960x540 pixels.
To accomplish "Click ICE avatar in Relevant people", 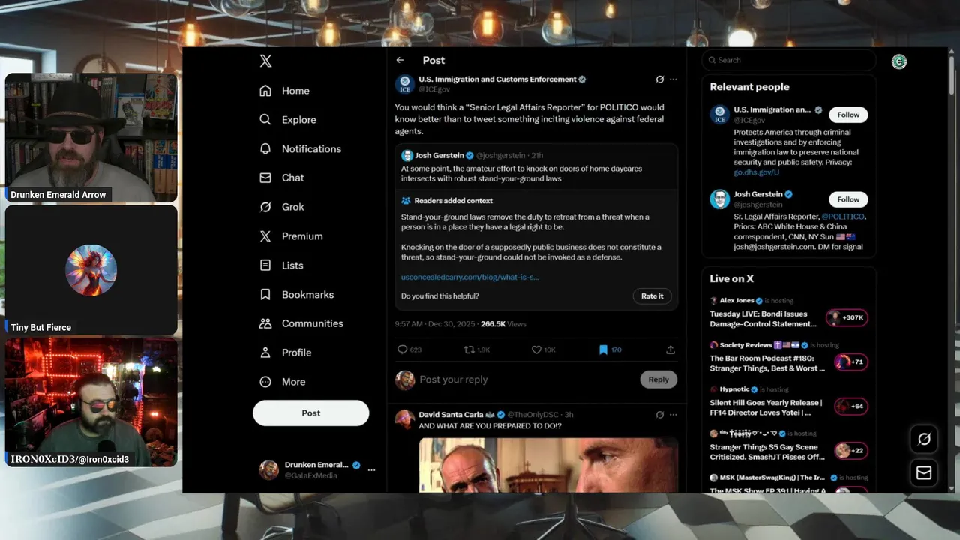I will click(720, 115).
